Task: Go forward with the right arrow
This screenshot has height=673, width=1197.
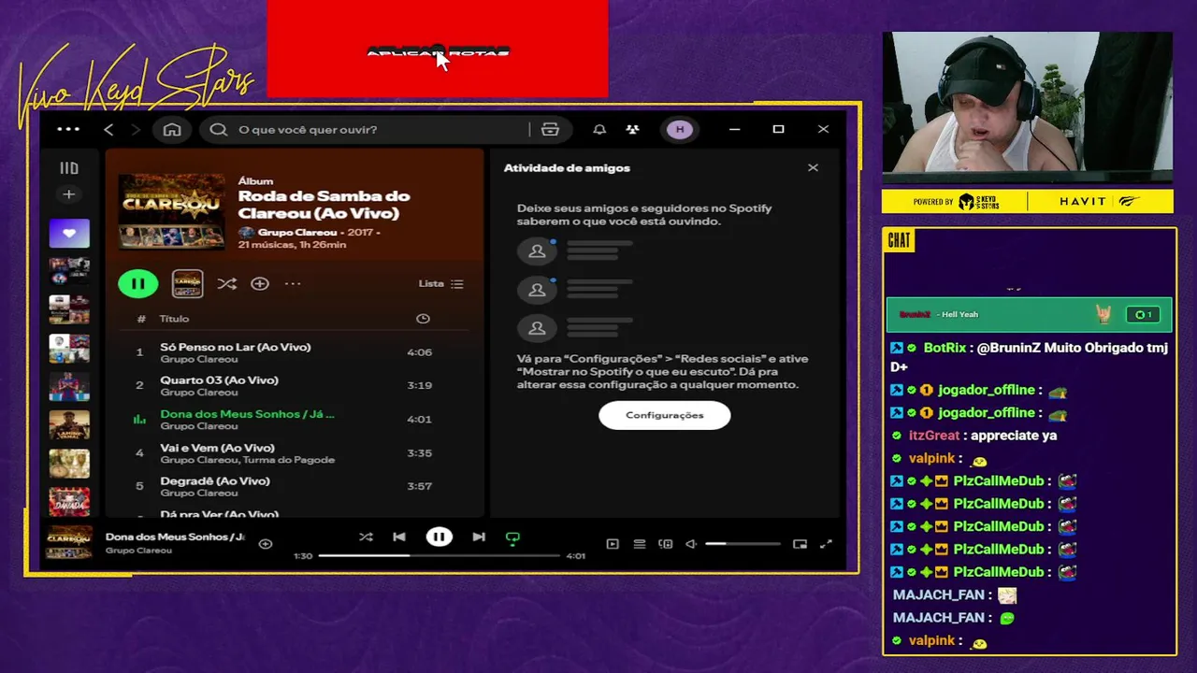Action: click(136, 130)
